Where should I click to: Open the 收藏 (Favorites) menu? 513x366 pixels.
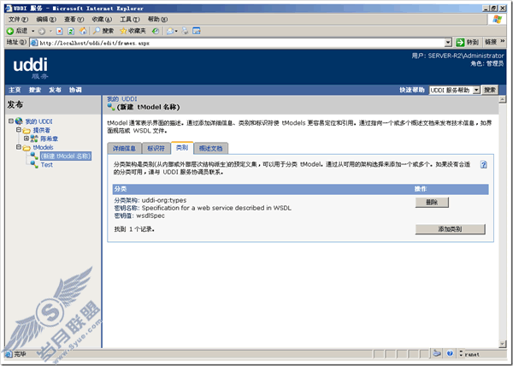click(x=102, y=20)
